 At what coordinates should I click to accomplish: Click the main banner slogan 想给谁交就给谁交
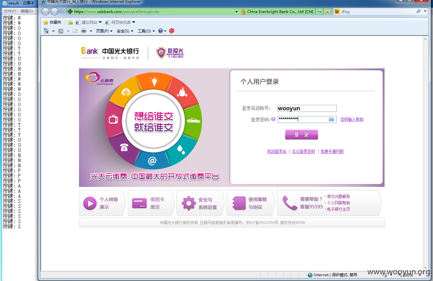154,122
